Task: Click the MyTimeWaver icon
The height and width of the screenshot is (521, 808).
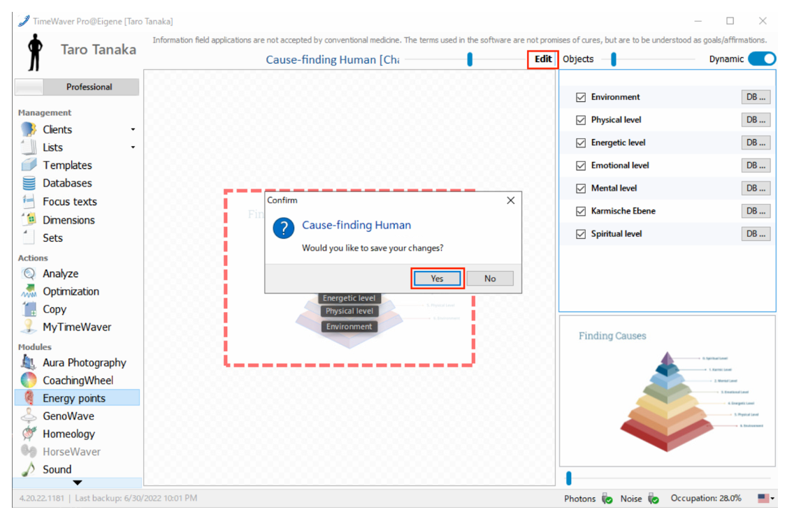Action: (x=29, y=326)
